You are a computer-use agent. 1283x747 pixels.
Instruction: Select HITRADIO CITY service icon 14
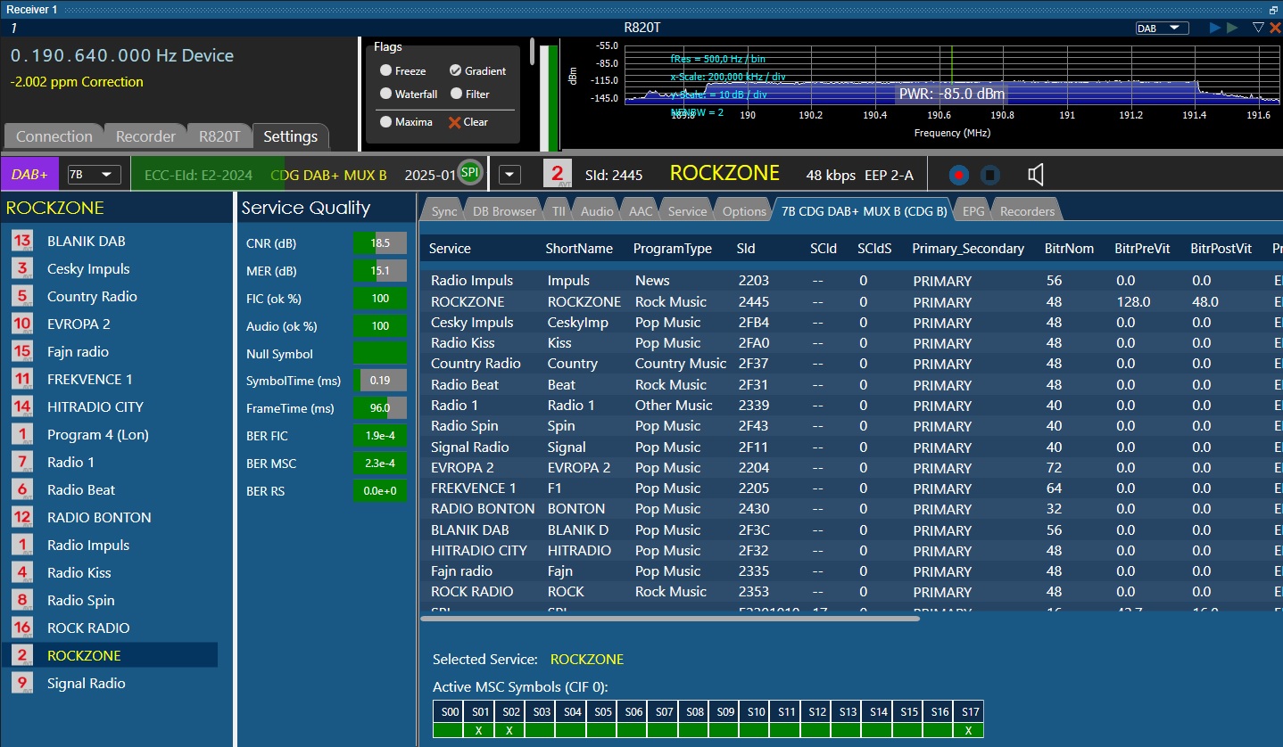[22, 406]
